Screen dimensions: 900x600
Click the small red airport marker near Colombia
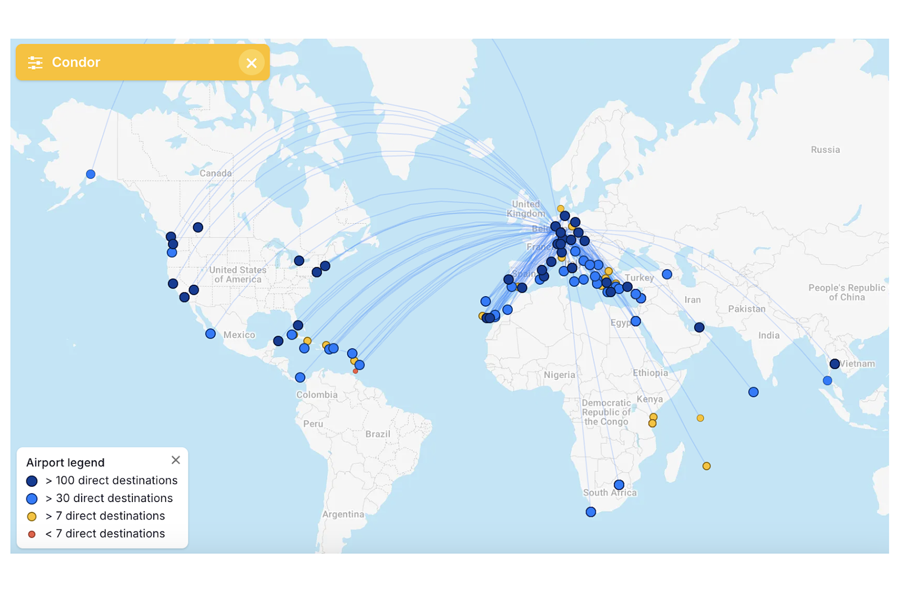click(x=355, y=371)
